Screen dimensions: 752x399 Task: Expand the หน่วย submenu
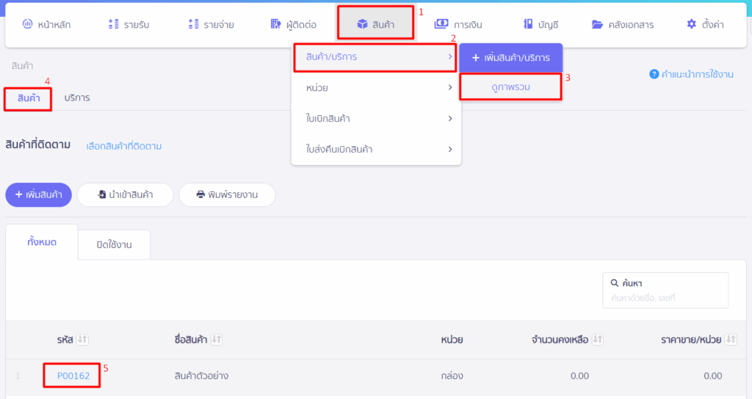pyautogui.click(x=376, y=88)
